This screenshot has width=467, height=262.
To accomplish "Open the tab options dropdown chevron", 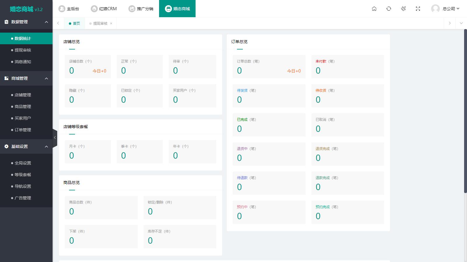I will pos(461,23).
